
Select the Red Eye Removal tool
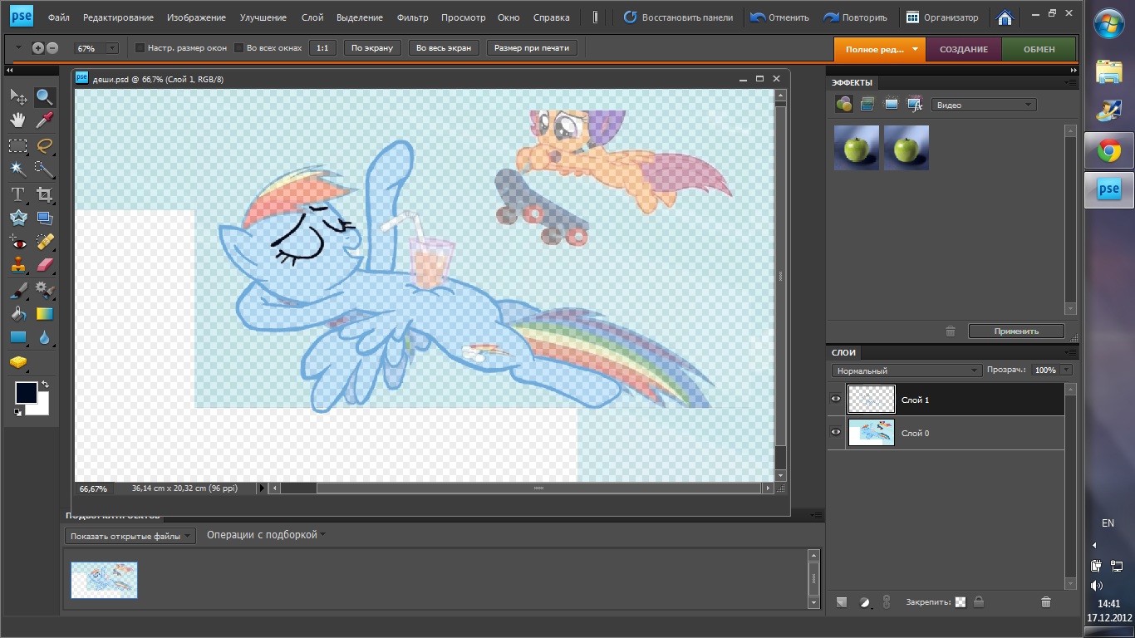[x=17, y=243]
